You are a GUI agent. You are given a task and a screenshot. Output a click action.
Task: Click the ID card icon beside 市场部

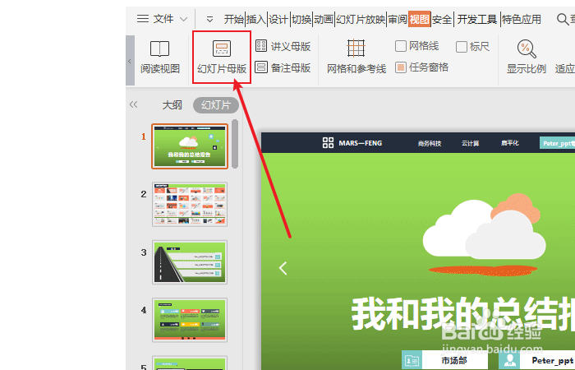coord(412,360)
